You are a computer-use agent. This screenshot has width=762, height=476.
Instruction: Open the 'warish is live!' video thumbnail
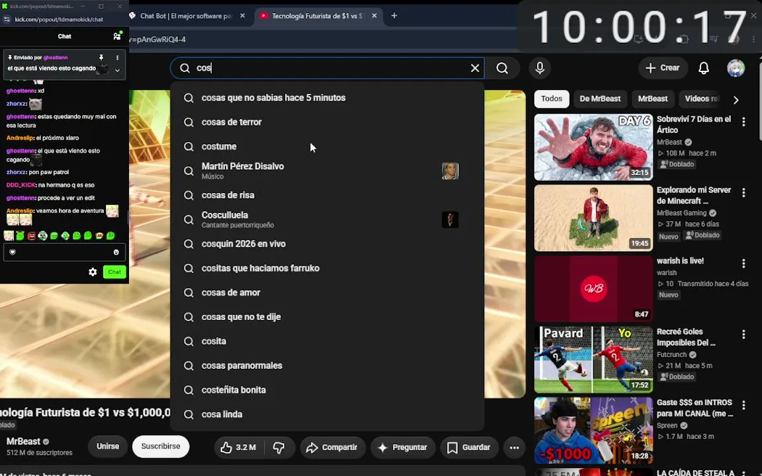coord(593,289)
